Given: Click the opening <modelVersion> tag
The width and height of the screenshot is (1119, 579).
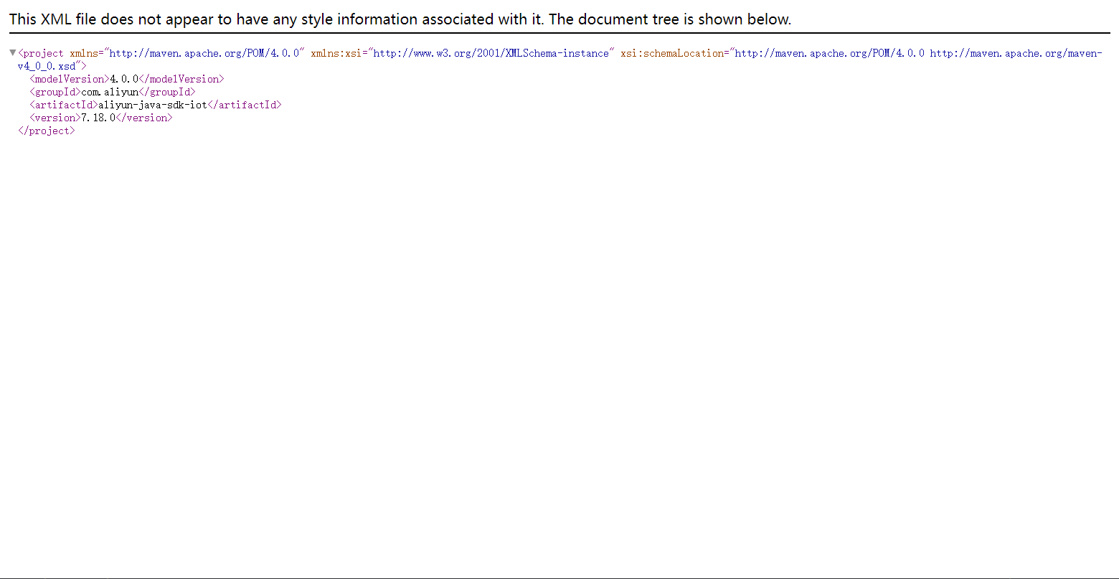Looking at the screenshot, I should [x=70, y=79].
